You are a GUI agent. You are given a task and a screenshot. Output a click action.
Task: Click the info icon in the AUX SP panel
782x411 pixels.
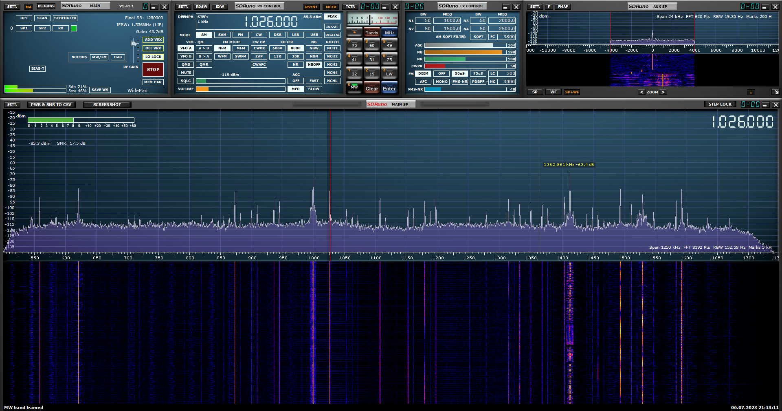tap(750, 92)
